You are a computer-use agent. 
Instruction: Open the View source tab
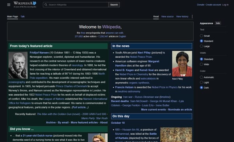click(167, 16)
